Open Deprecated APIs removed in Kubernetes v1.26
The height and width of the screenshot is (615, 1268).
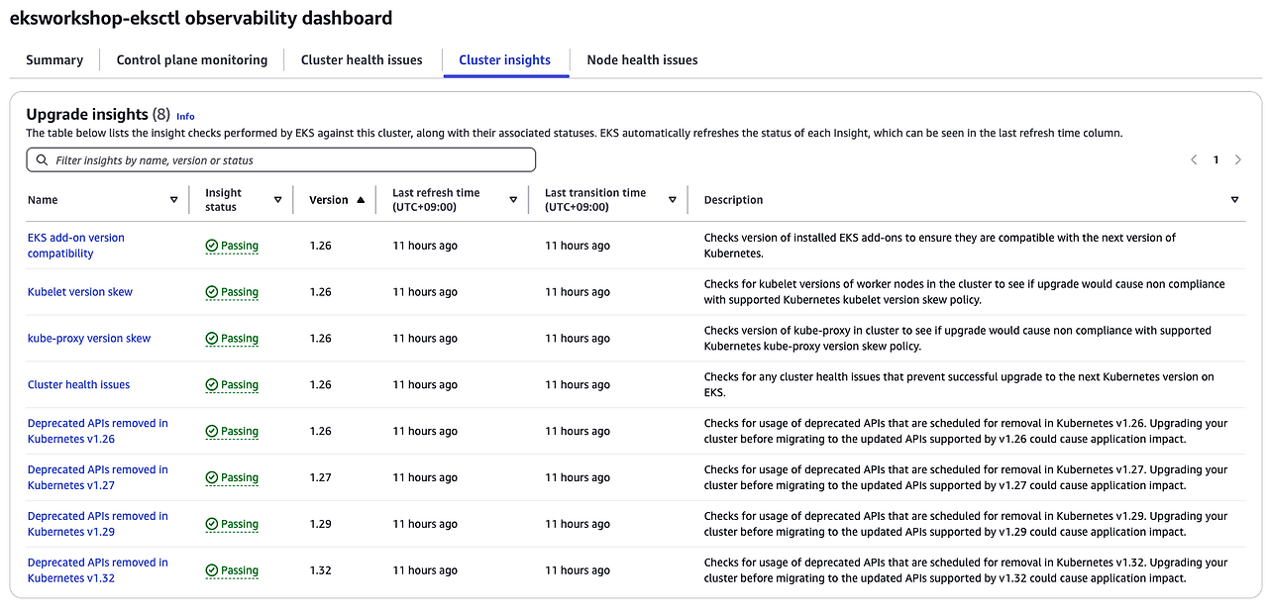pyautogui.click(x=98, y=431)
